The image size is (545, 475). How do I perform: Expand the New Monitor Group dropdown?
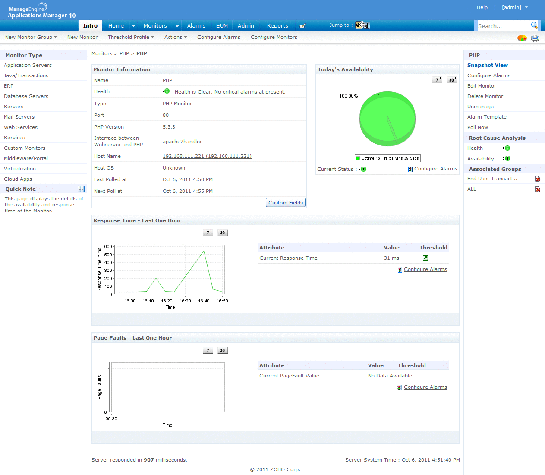click(31, 37)
